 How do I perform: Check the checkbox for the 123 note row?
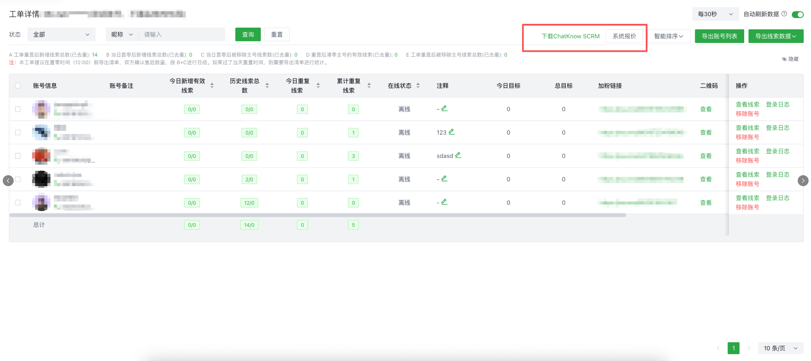click(x=18, y=133)
